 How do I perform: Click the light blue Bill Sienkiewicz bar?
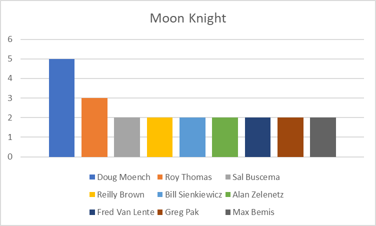coord(192,137)
